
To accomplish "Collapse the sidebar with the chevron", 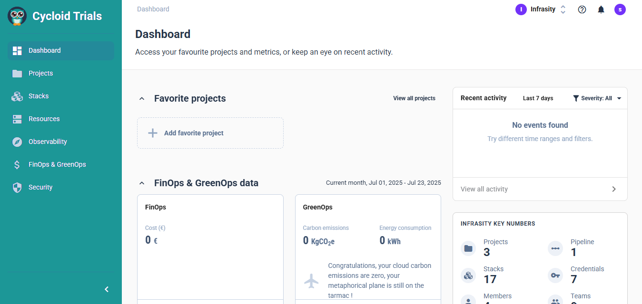I will tap(107, 289).
